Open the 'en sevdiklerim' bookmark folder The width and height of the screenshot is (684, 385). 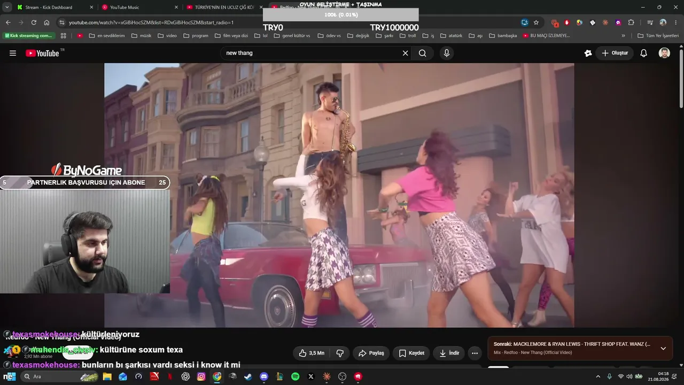(106, 36)
